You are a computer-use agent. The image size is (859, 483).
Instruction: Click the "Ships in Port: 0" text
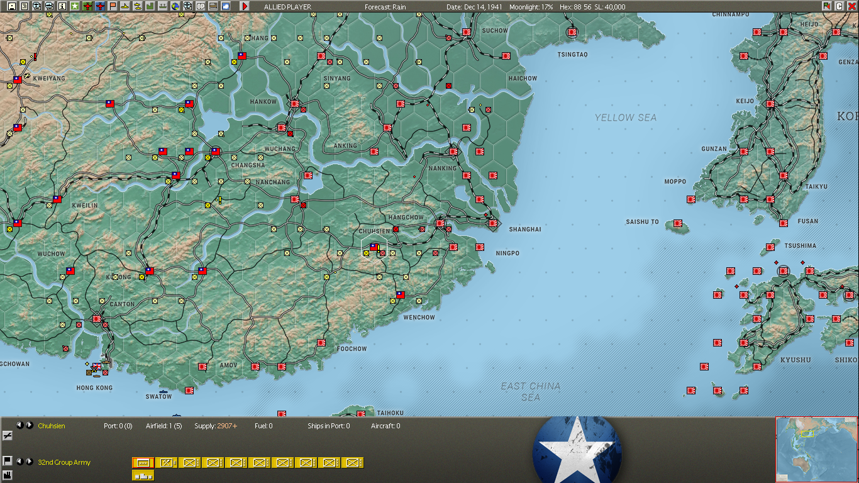point(329,426)
